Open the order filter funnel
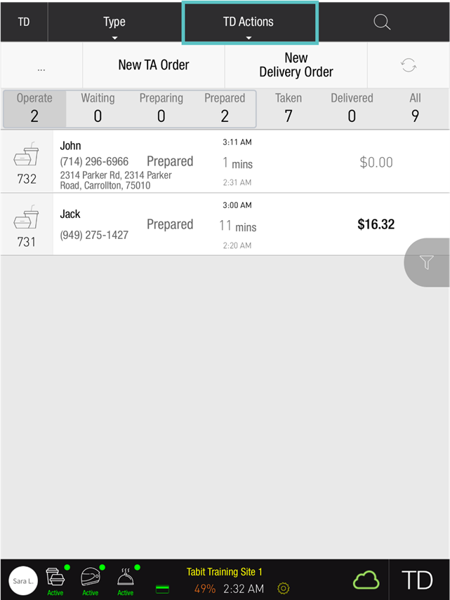This screenshot has width=450, height=600. pyautogui.click(x=427, y=262)
